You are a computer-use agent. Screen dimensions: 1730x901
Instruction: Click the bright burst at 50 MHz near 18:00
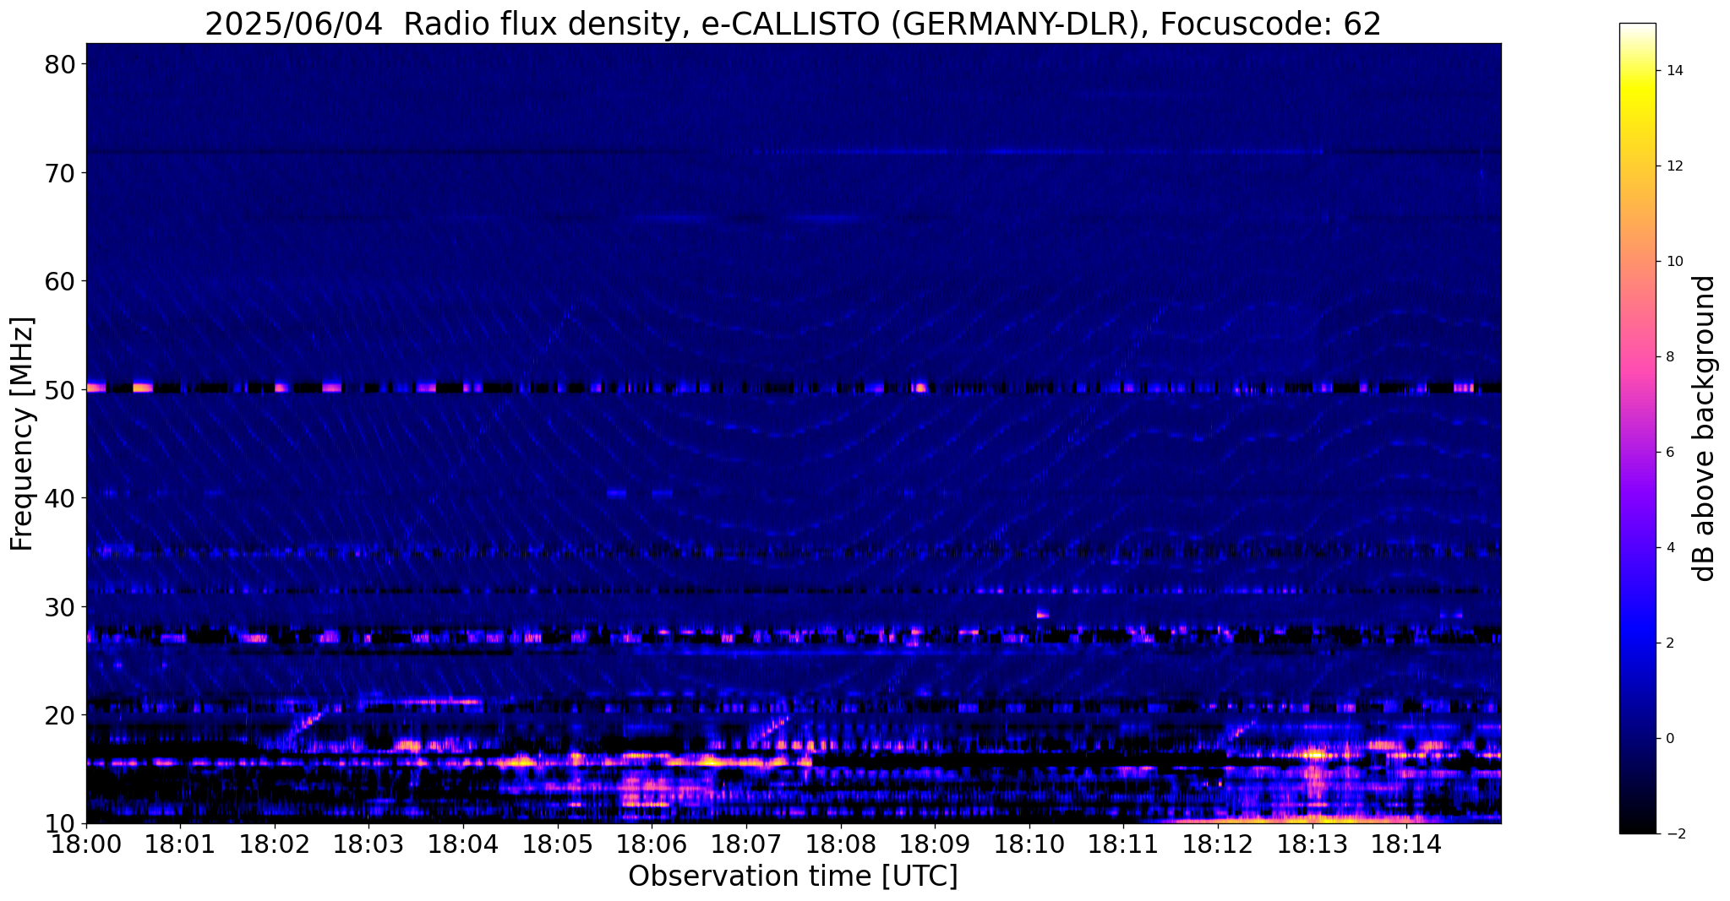pyautogui.click(x=96, y=388)
